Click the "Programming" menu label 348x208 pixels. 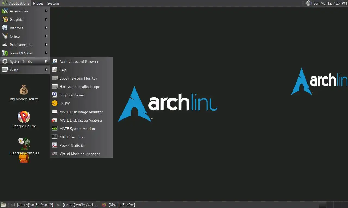tap(21, 45)
